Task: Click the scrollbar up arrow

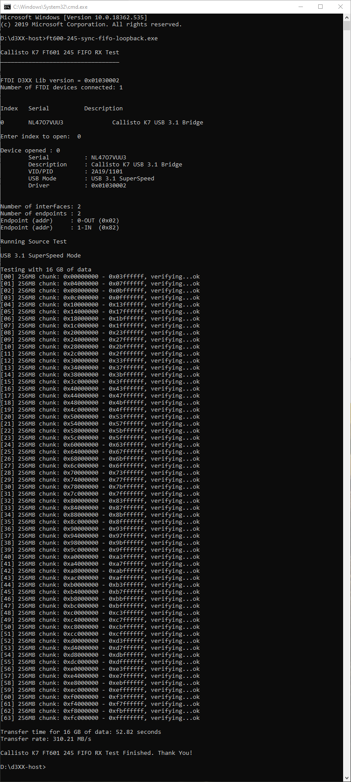Action: [x=347, y=18]
